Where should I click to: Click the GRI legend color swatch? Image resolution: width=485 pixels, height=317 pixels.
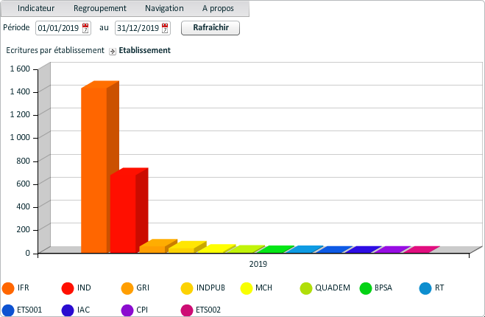pyautogui.click(x=127, y=288)
